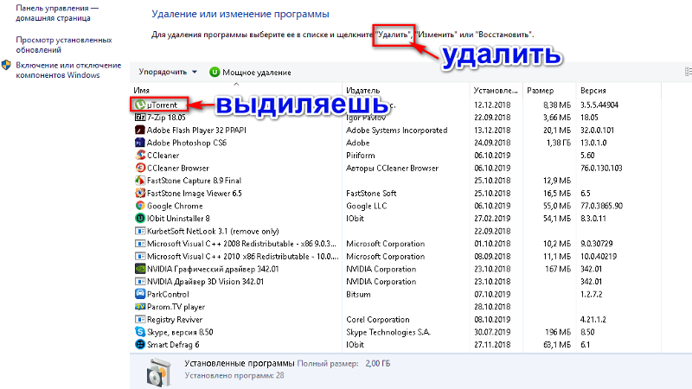Click the installed programs box icon

tap(159, 372)
